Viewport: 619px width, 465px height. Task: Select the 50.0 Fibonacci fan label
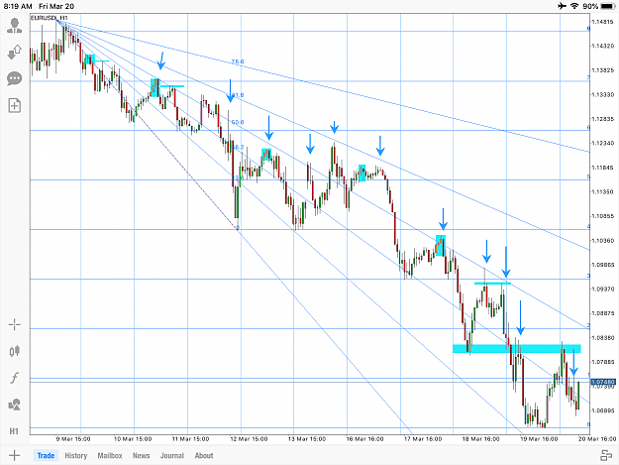point(238,123)
